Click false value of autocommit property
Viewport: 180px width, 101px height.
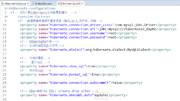tap(117, 83)
